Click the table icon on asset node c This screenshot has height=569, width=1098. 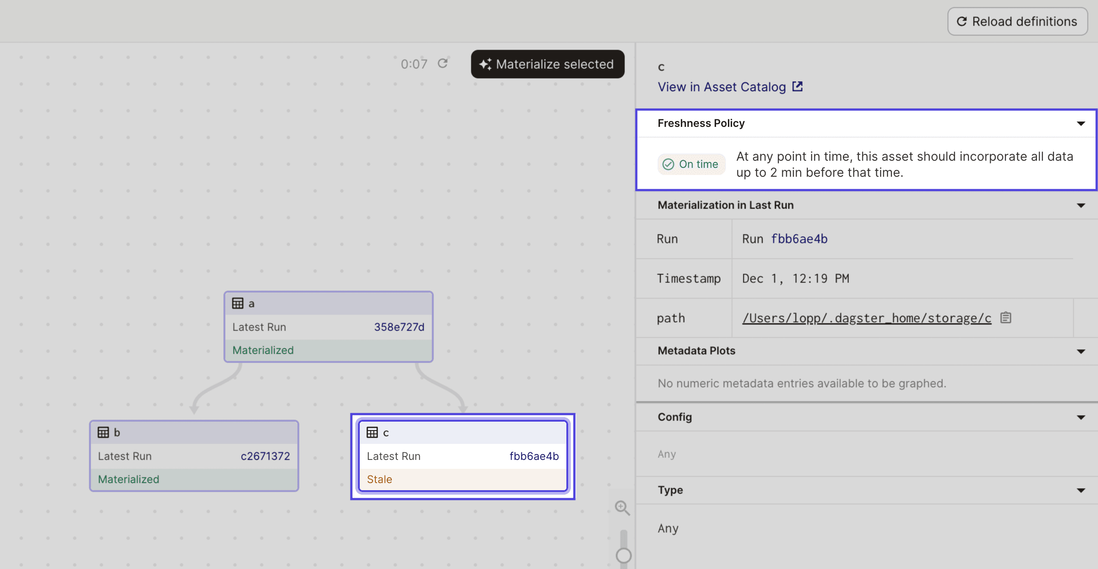click(372, 433)
